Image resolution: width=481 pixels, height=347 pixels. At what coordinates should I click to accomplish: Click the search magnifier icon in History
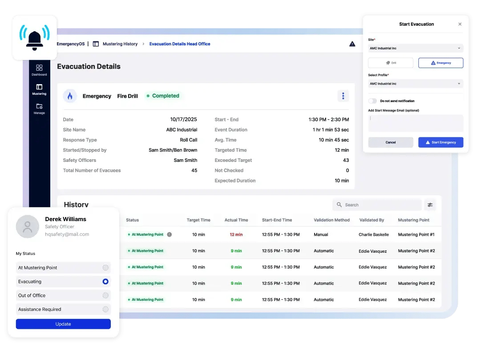click(339, 205)
